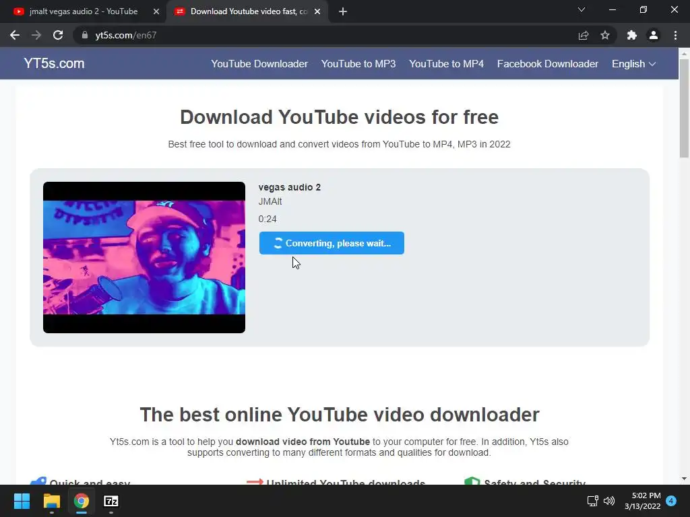Open the Windows Start menu

(x=22, y=501)
